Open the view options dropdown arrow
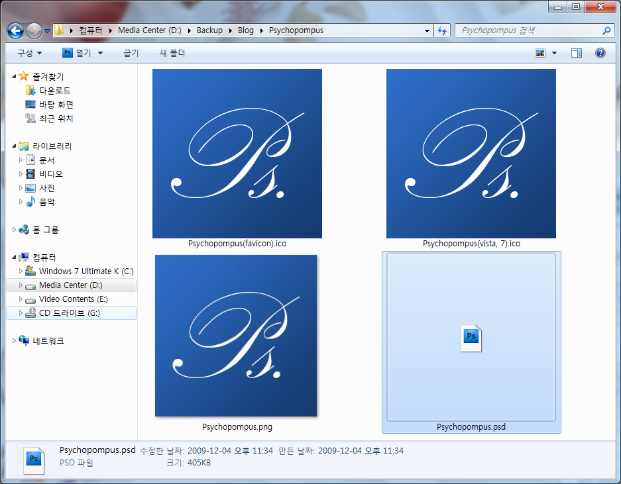Screen dimensions: 621x484 coord(554,53)
